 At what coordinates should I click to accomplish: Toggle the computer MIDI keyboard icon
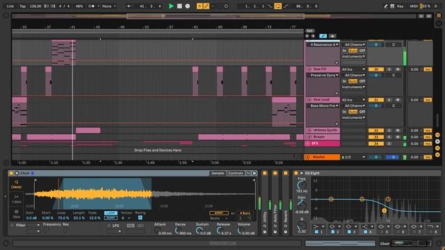tap(392, 6)
